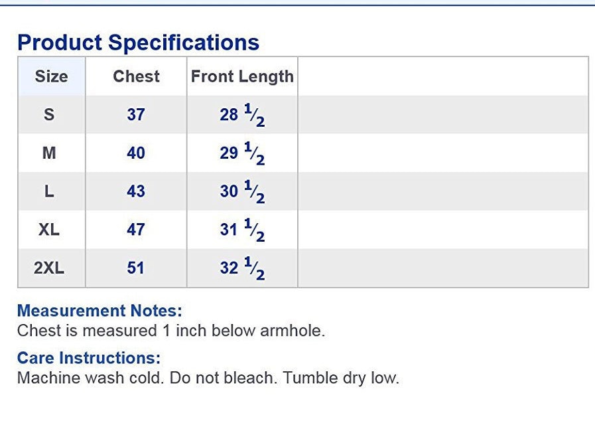Click front length 28 1/2 value
595x421 pixels.
tap(242, 115)
